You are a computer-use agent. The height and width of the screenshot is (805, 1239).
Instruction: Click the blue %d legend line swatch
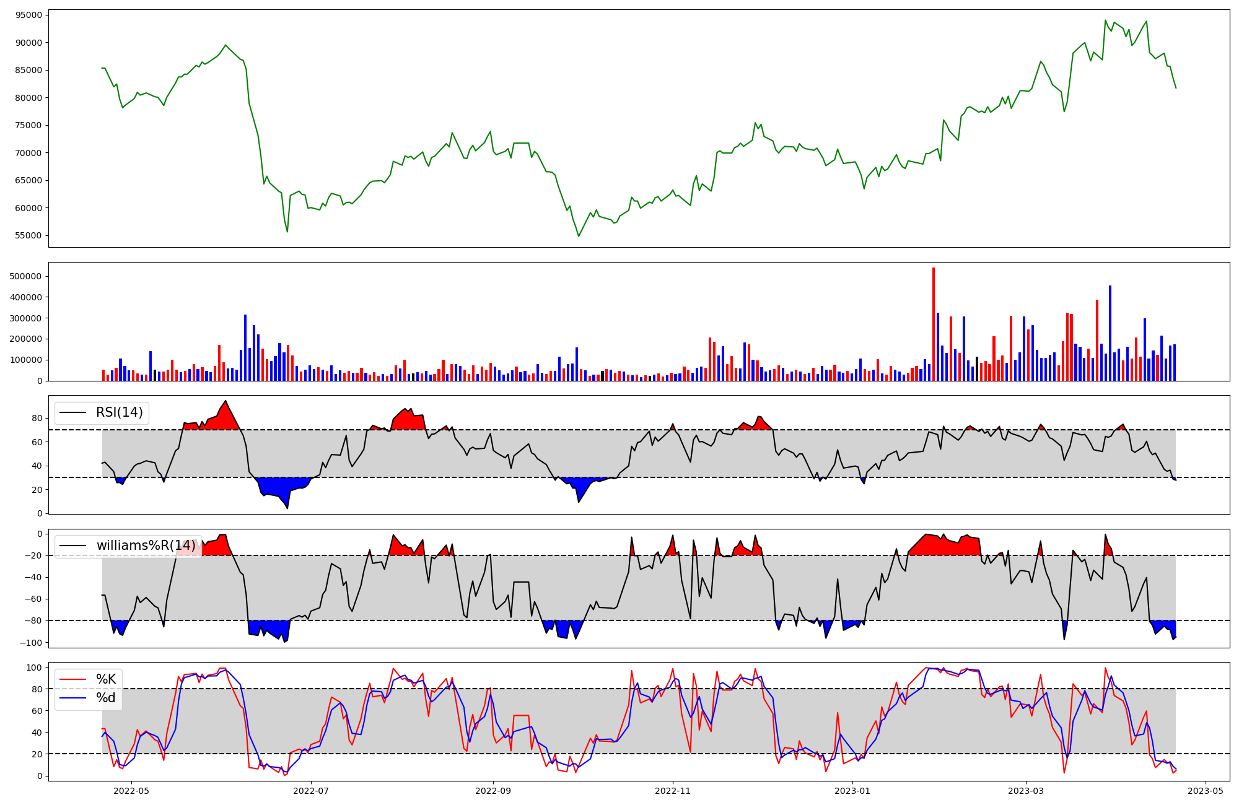(72, 698)
